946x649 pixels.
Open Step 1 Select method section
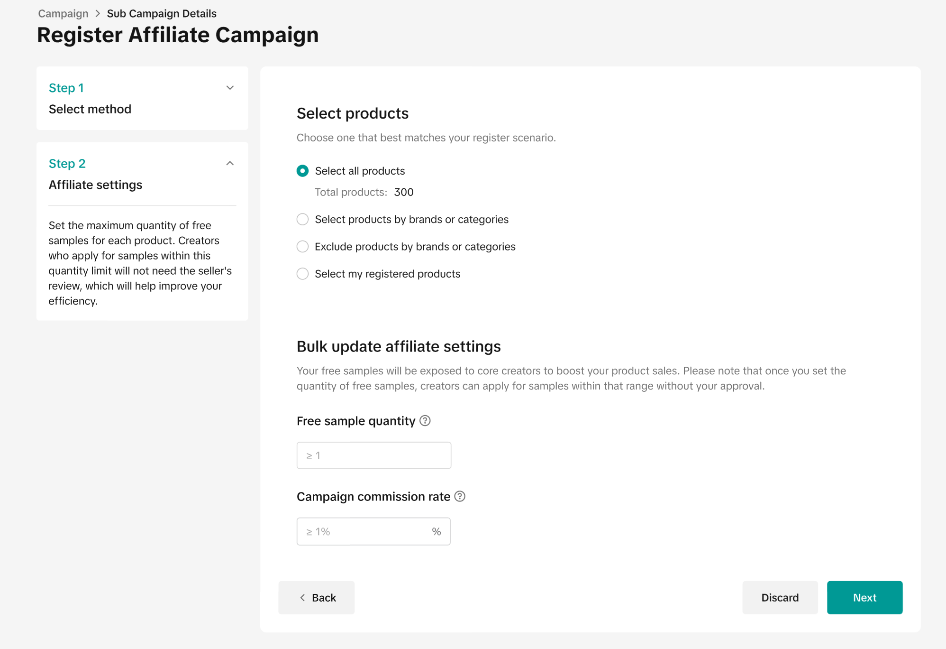[x=90, y=109]
